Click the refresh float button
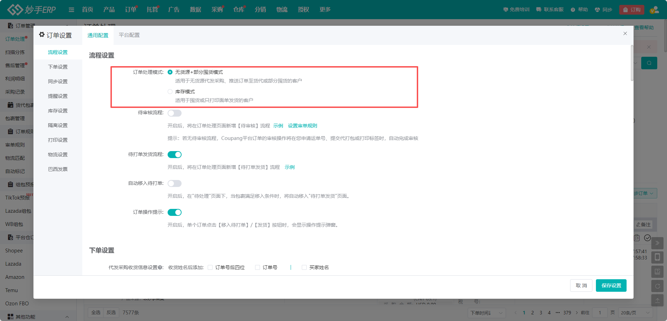This screenshot has width=667, height=321. 657,286
